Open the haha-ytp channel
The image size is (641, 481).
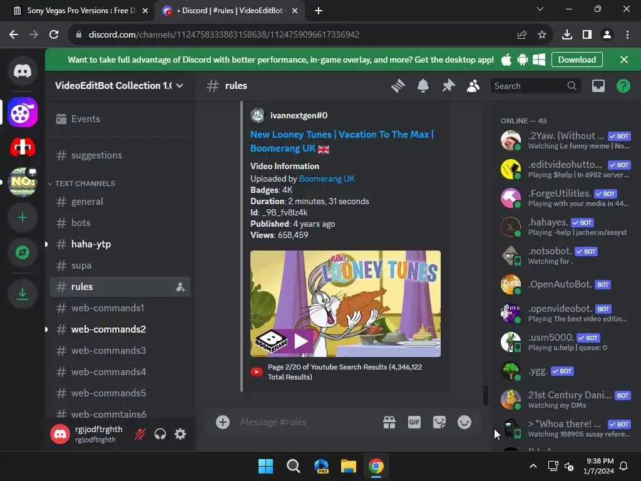[x=120, y=244]
